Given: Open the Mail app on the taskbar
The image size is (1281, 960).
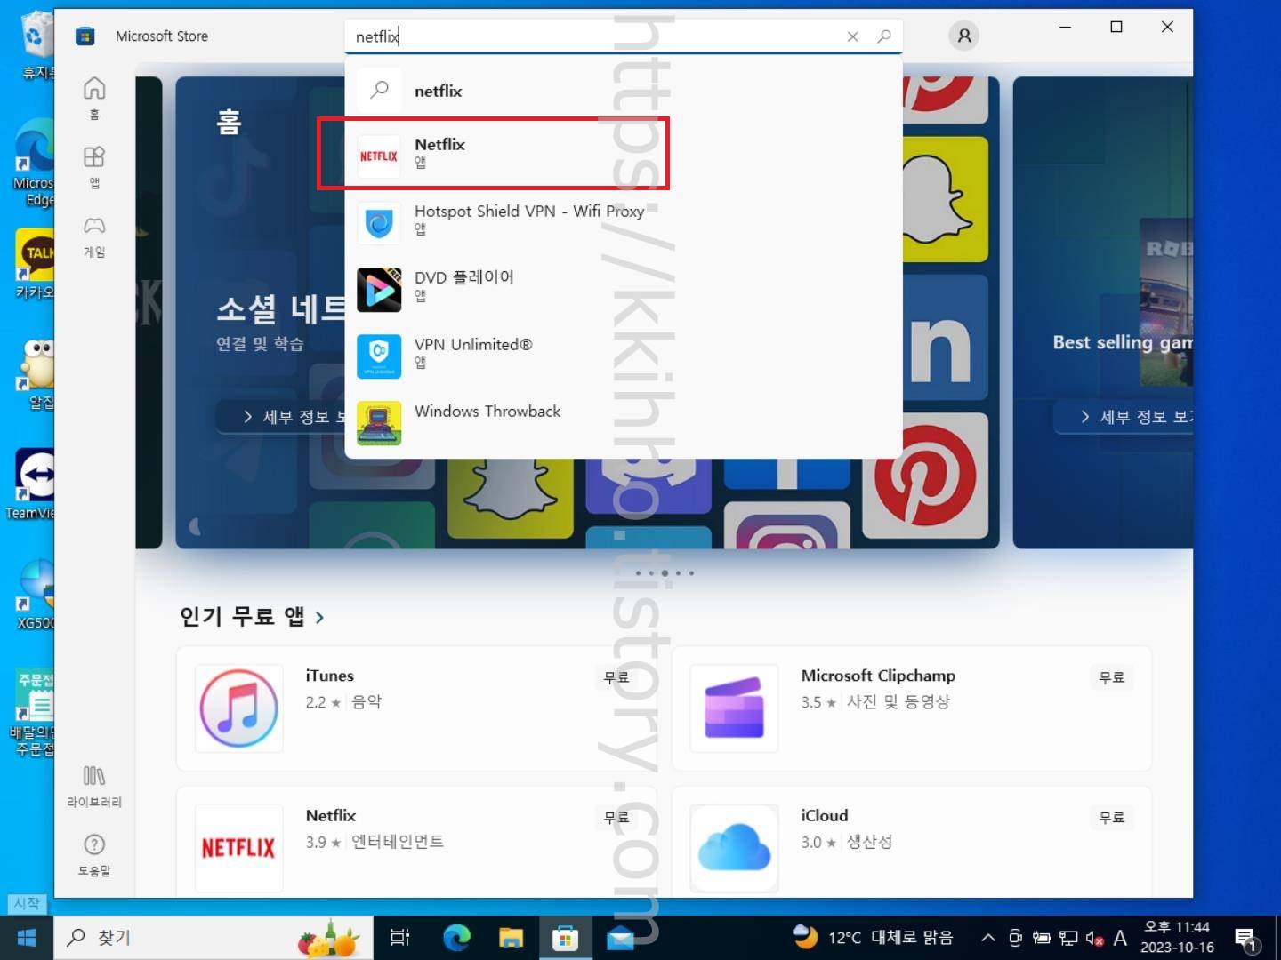Looking at the screenshot, I should point(620,938).
